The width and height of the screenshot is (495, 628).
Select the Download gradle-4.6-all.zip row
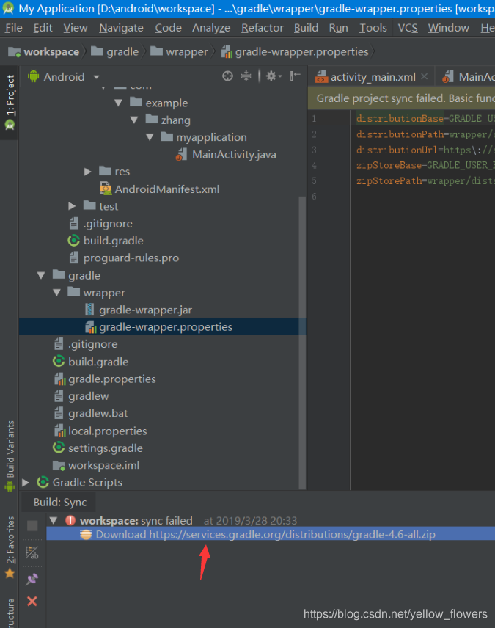pyautogui.click(x=271, y=534)
